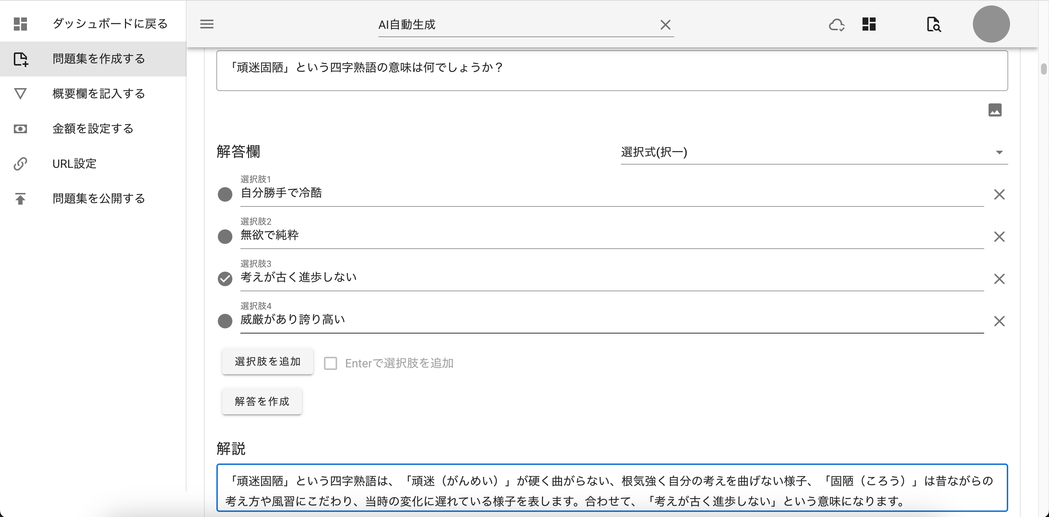Mark 自分勝手で冷酷 as correct answer
1049x517 pixels.
225,194
